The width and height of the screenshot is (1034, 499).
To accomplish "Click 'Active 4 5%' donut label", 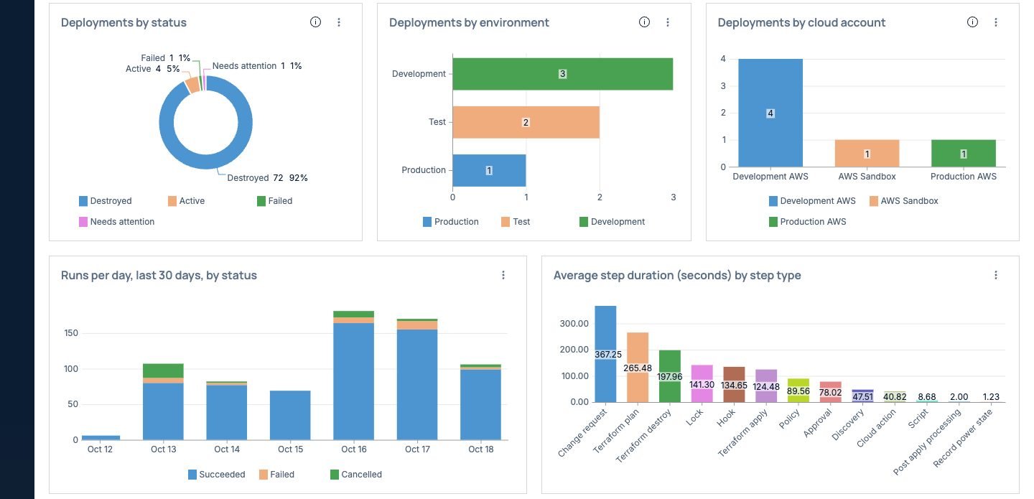I will click(152, 69).
